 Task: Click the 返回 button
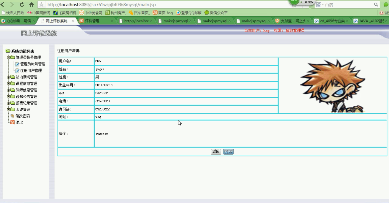coord(216,152)
